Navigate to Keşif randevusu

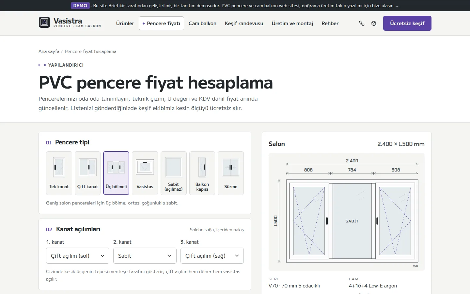pos(244,23)
